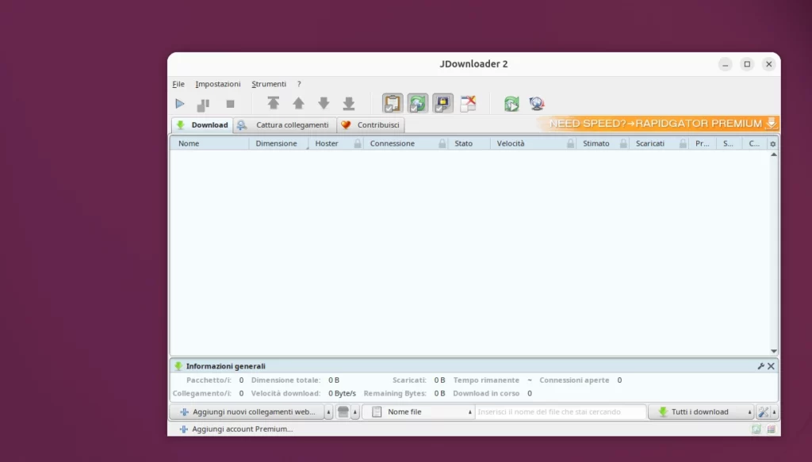Toggle the lock on Velocità column
Viewport: 812px width, 462px height.
coord(571,143)
